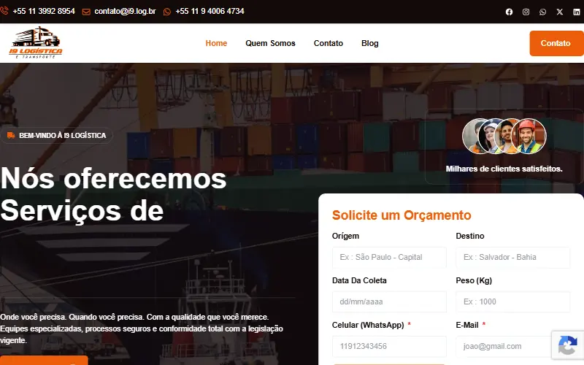The height and width of the screenshot is (365, 584).
Task: Click the 'Peso (Kg)' label
Action: point(474,280)
